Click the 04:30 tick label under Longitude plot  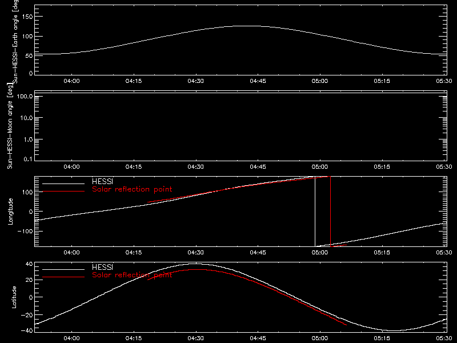pos(195,252)
